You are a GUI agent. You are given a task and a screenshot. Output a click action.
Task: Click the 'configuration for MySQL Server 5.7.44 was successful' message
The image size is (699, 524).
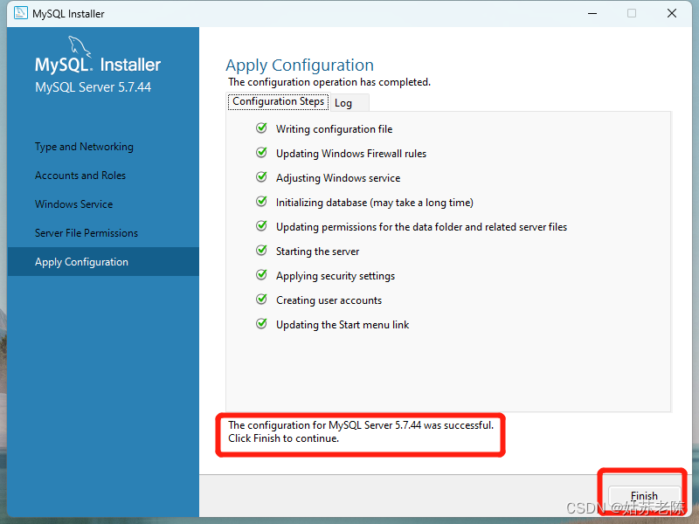(361, 425)
